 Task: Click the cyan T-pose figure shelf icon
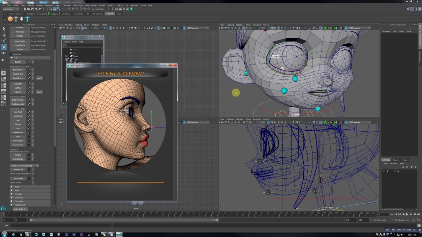(x=27, y=19)
